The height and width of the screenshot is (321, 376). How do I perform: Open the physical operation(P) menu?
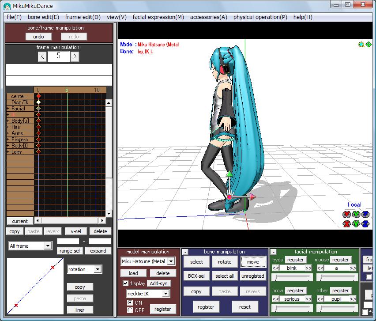click(260, 17)
